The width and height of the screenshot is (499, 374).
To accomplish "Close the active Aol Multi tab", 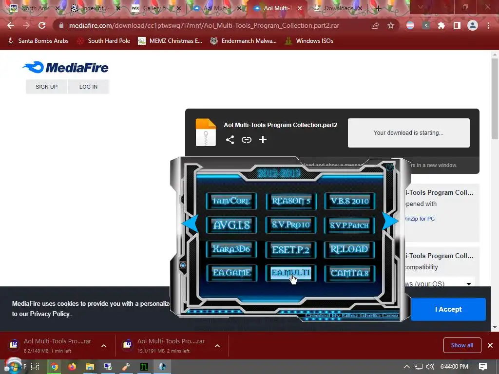I will pos(300,8).
